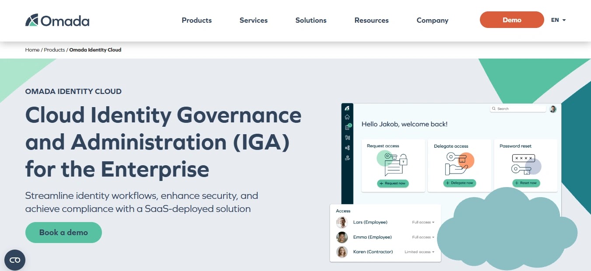This screenshot has height=271, width=591.
Task: Open the Resources menu
Action: coord(371,20)
